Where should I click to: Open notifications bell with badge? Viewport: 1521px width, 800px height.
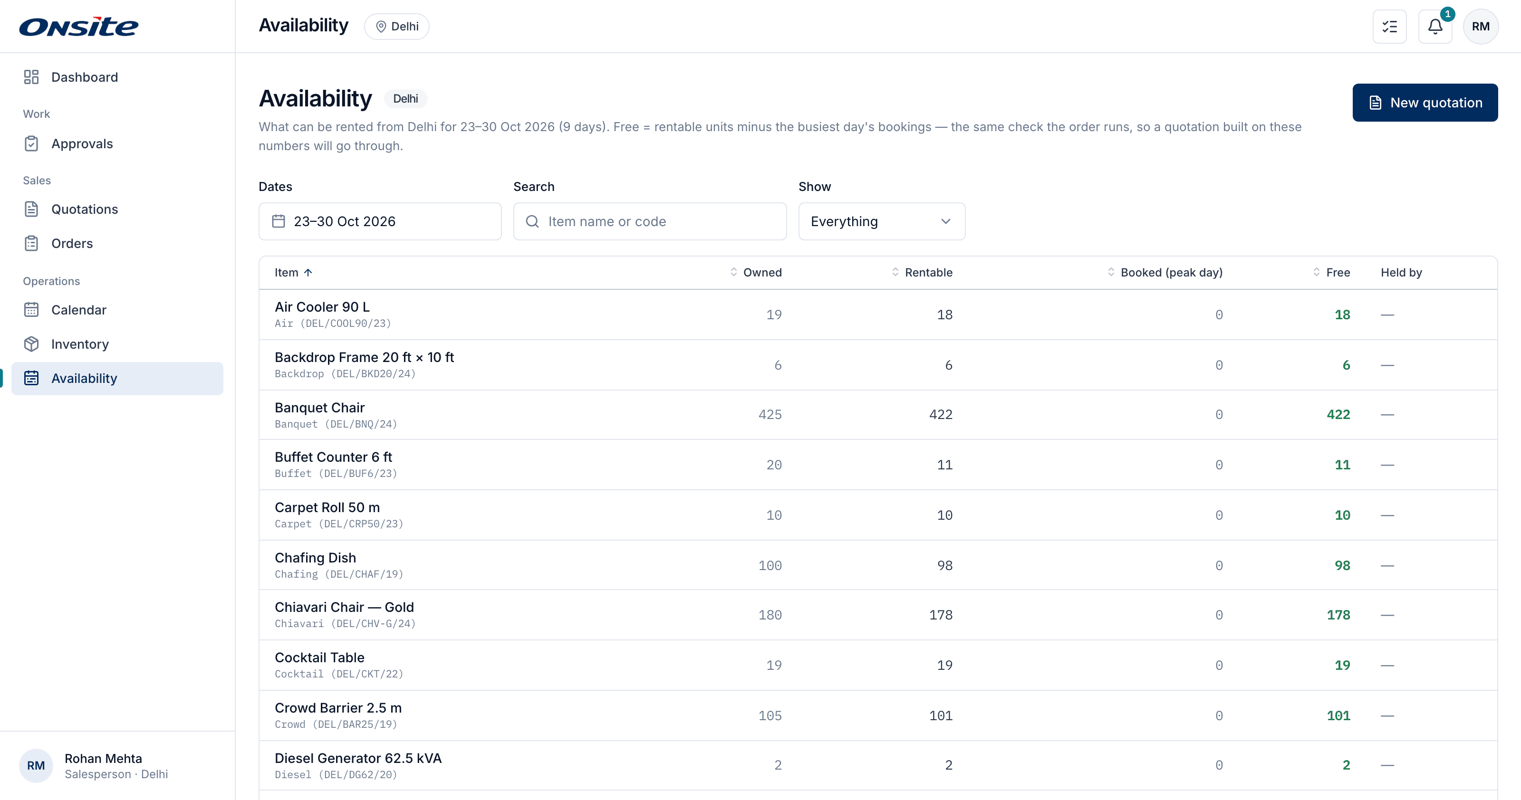[x=1435, y=27]
